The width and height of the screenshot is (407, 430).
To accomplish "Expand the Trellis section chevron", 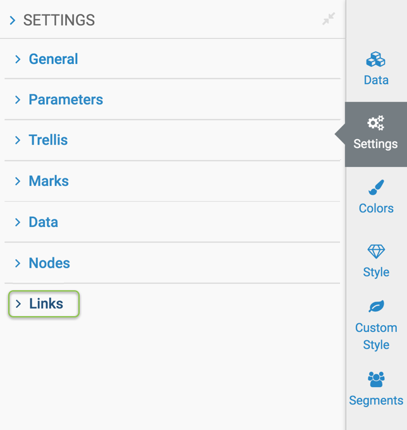I will [x=18, y=140].
